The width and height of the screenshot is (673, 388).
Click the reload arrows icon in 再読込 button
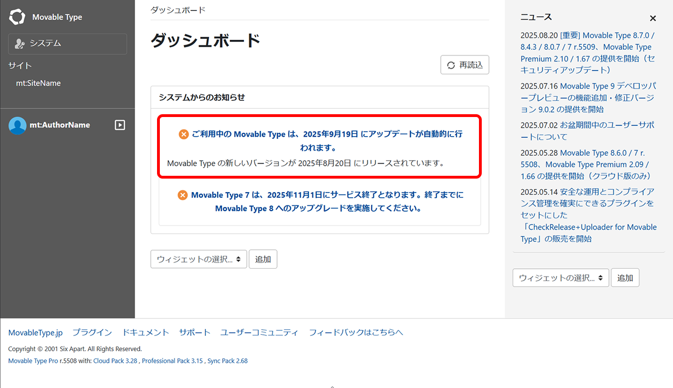pyautogui.click(x=451, y=66)
